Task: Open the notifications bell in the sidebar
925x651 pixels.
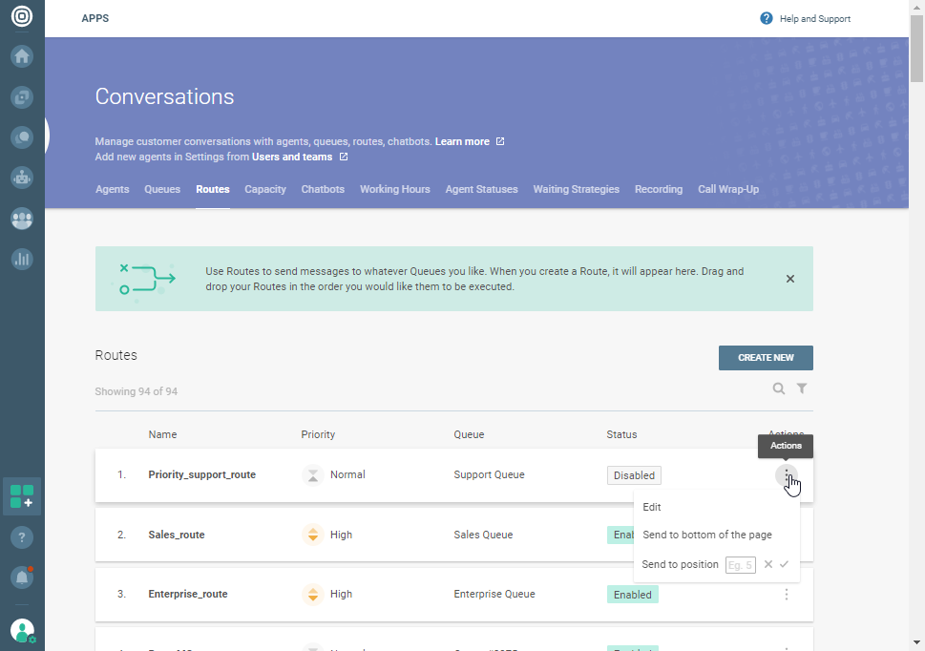Action: tap(21, 577)
